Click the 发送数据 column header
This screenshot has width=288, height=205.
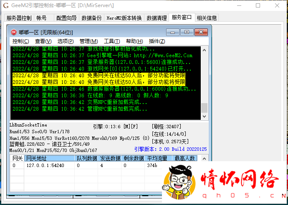(x=110, y=158)
